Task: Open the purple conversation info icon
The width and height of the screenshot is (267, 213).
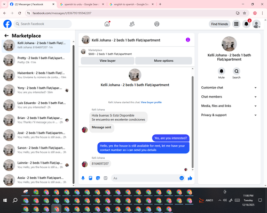Action: point(188,40)
